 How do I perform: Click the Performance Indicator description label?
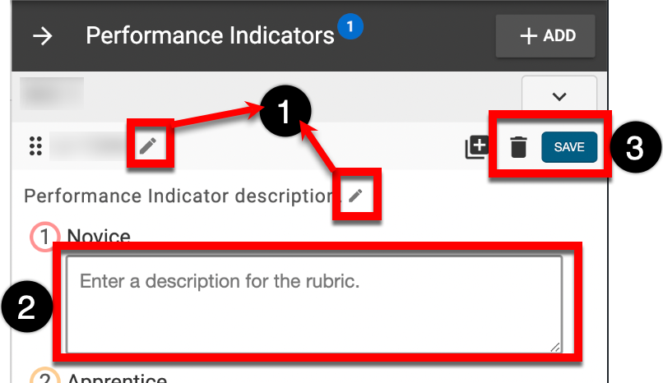point(177,196)
